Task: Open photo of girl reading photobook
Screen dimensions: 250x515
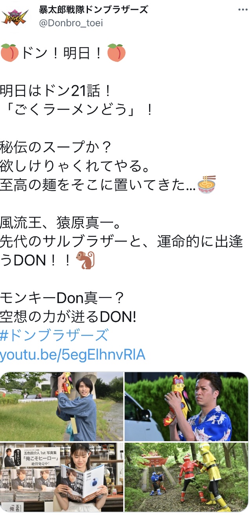Action: pos(62,477)
